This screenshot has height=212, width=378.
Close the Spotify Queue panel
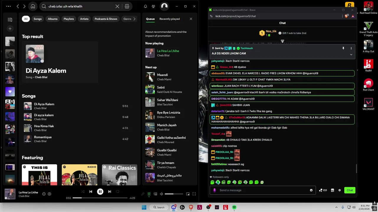point(191,19)
